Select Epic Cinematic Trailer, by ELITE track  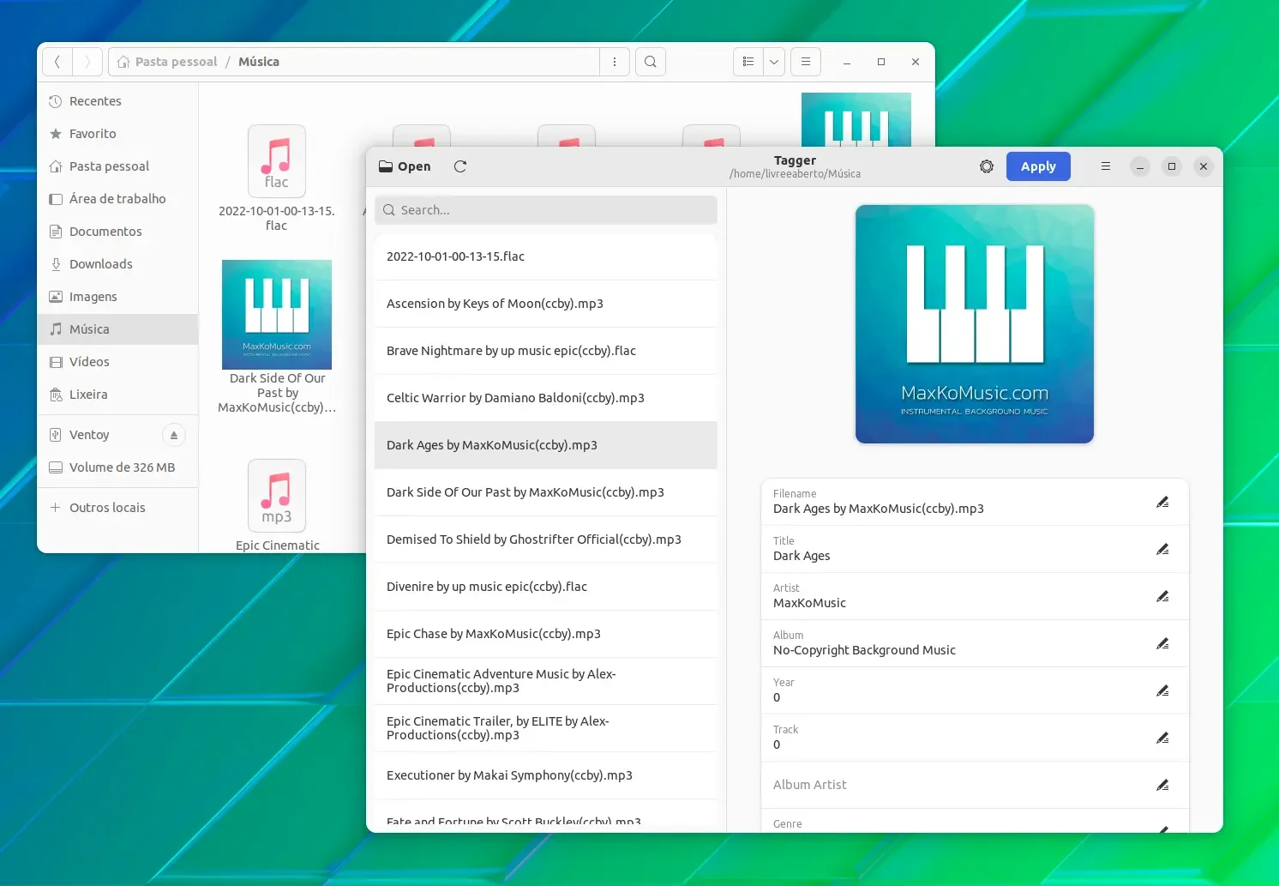[x=546, y=728]
